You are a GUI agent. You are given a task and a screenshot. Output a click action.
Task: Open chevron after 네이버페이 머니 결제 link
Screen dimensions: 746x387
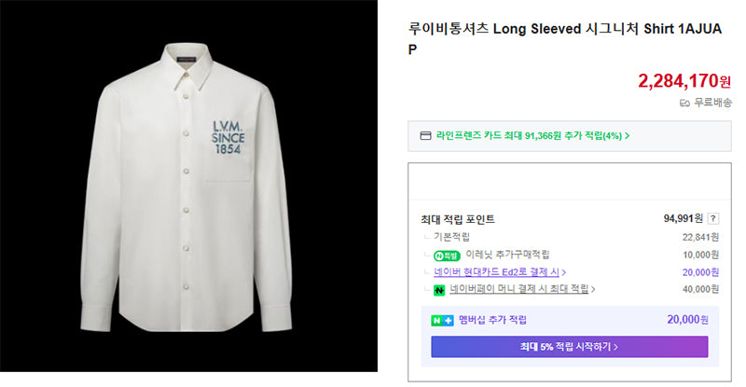(593, 289)
